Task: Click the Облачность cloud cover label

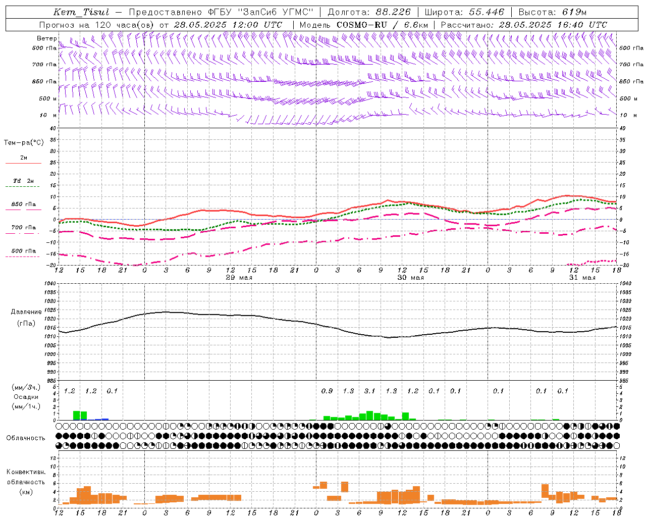Action: 25,438
